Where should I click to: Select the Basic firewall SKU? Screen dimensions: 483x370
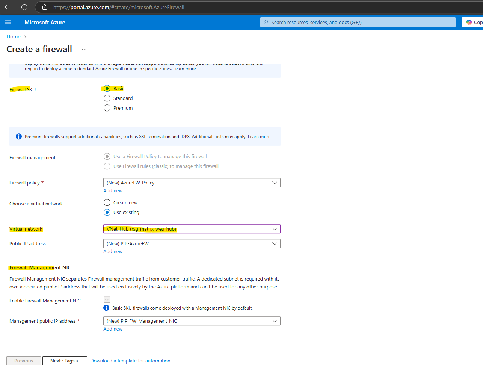tap(107, 88)
